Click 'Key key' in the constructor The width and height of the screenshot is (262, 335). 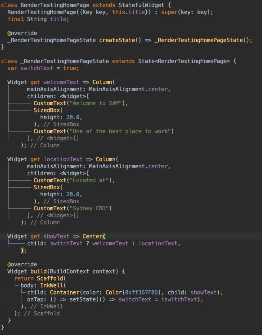click(94, 12)
